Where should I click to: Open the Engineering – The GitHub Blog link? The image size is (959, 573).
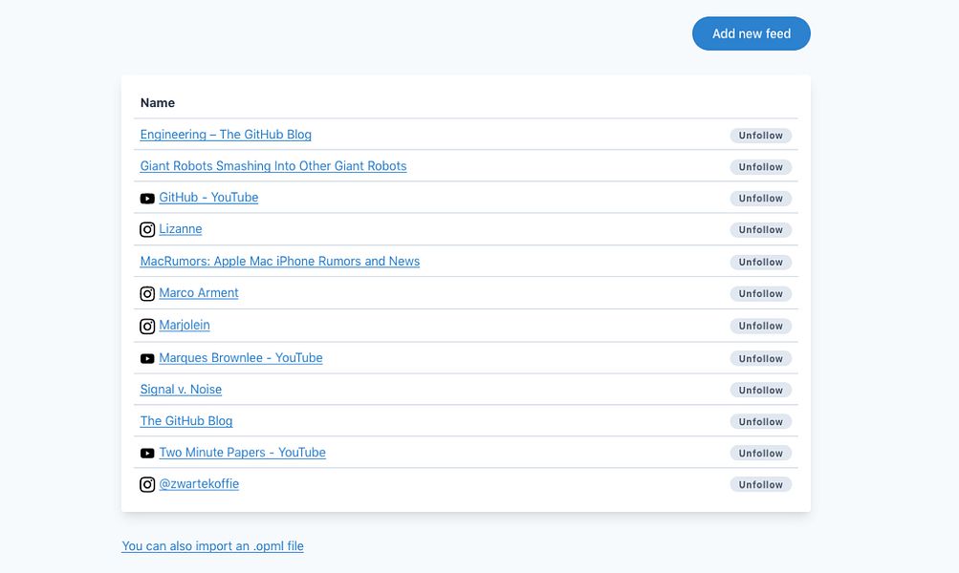[226, 135]
